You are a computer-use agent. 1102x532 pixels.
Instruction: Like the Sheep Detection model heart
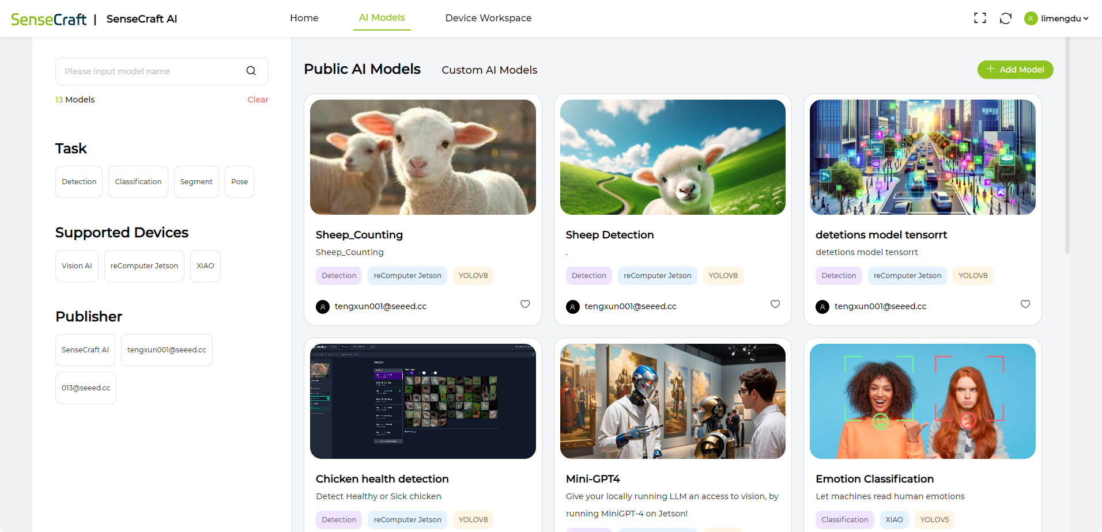[775, 304]
